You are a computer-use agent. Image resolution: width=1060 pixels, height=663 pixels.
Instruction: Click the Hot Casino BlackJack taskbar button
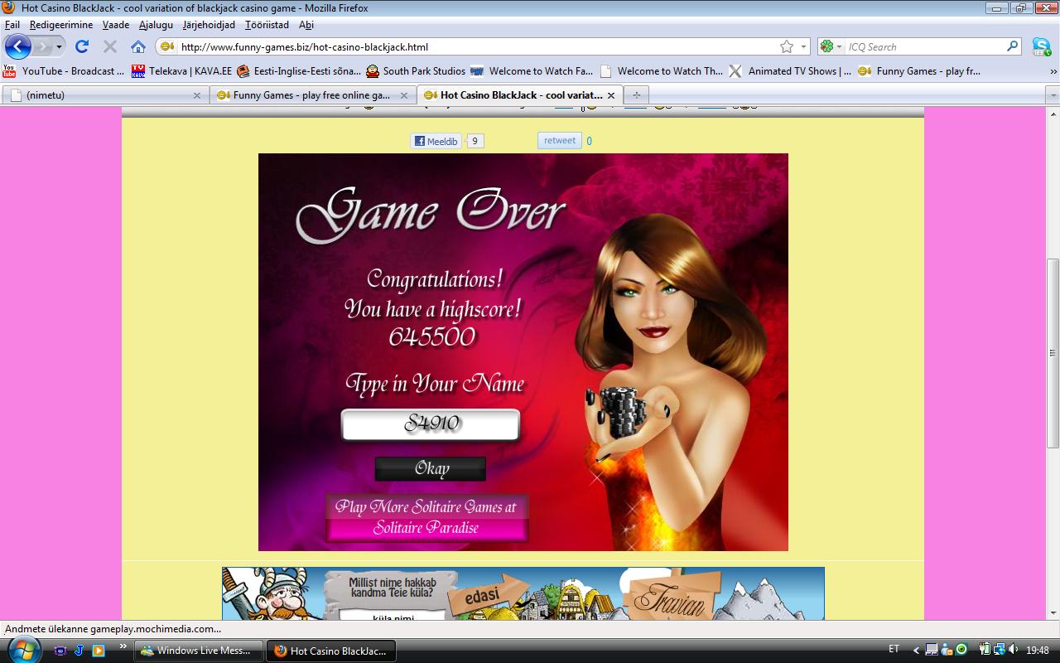pos(331,651)
